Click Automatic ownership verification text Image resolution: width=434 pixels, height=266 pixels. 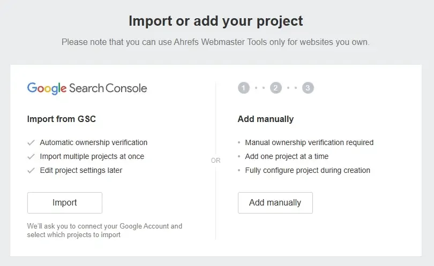[94, 142]
